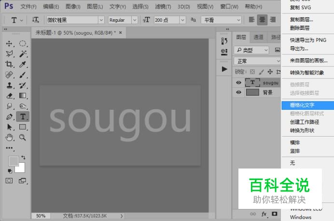Select the Zoom tool
Viewport: 334px width, 221px height.
coord(23,138)
